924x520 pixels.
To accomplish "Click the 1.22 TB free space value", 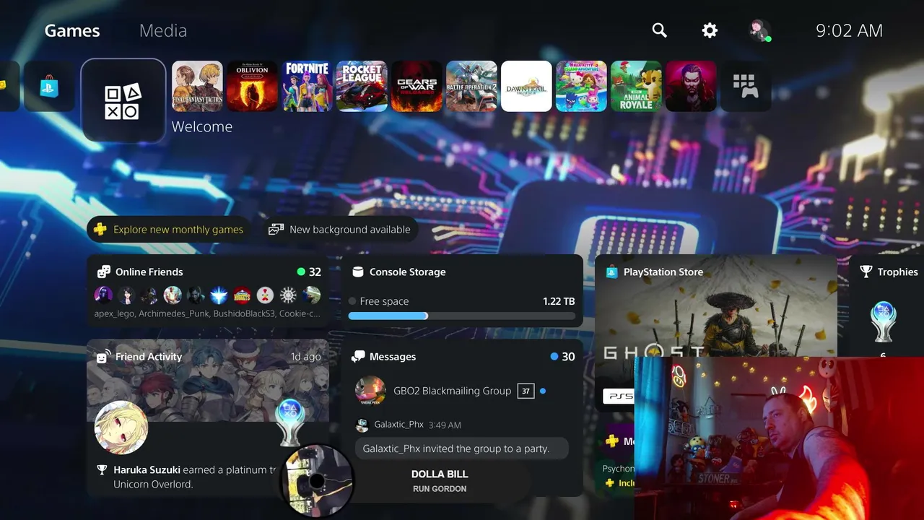I will click(559, 301).
